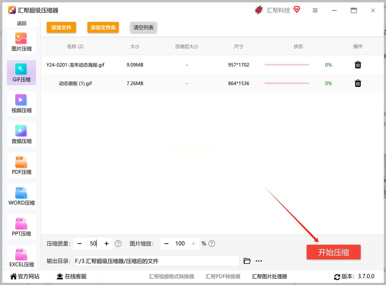The width and height of the screenshot is (386, 285).
Task: Increase 图片缩放 with plus button
Action: (x=193, y=243)
